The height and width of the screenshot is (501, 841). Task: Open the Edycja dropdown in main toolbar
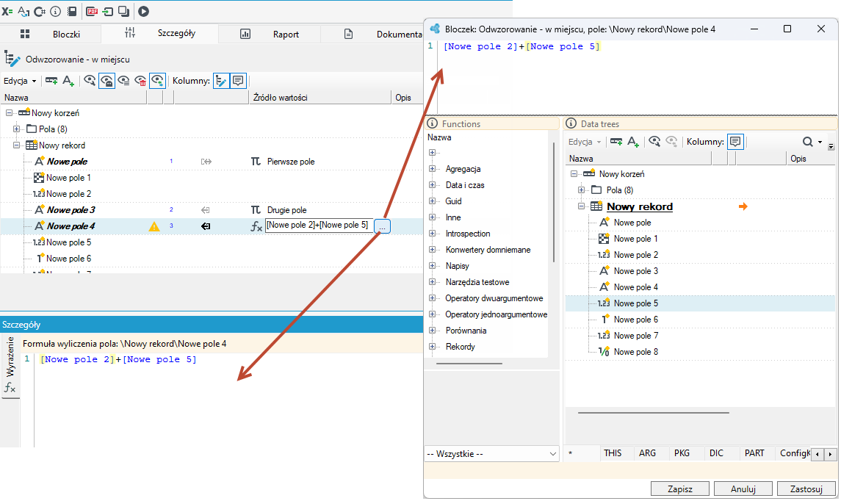[x=20, y=81]
